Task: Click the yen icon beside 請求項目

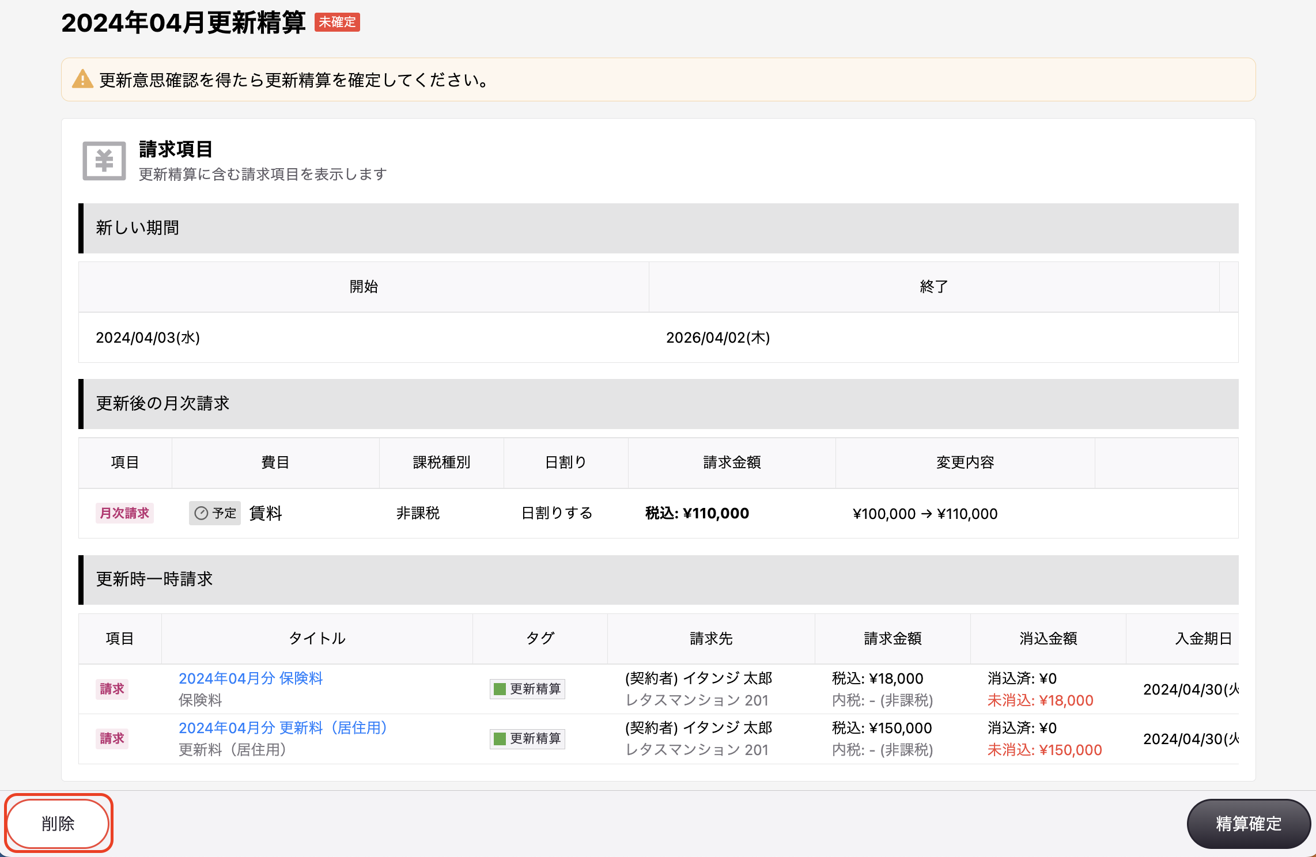Action: 104,161
